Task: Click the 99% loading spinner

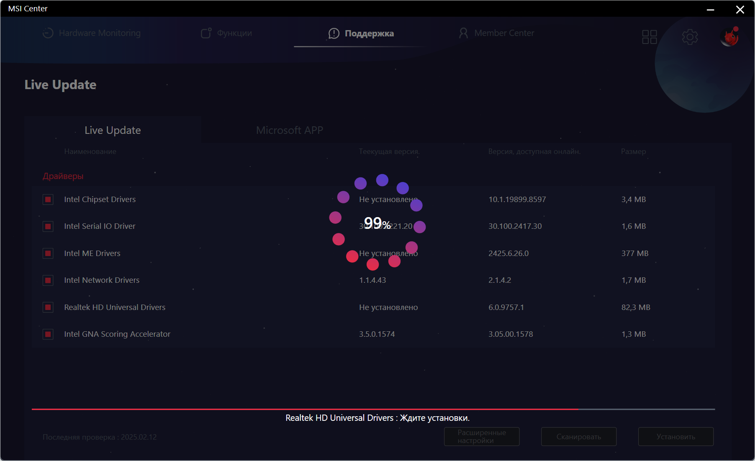Action: [x=377, y=223]
